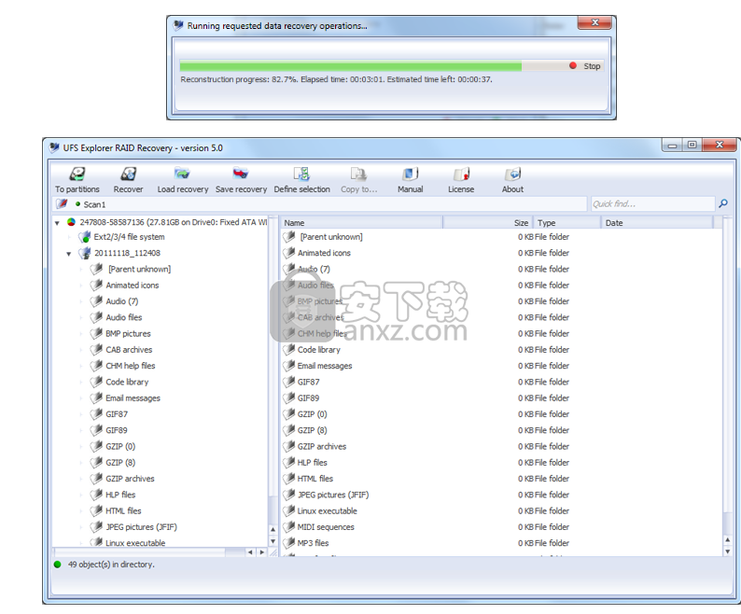Click file list scroll down arrow
The height and width of the screenshot is (614, 741).
728,551
